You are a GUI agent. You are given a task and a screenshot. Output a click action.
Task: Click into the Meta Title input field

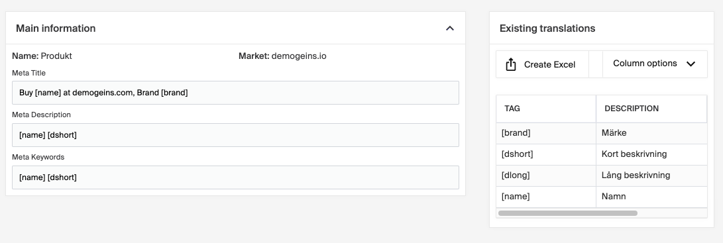pyautogui.click(x=236, y=93)
